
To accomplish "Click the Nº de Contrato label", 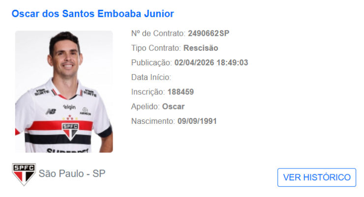I will tap(158, 33).
